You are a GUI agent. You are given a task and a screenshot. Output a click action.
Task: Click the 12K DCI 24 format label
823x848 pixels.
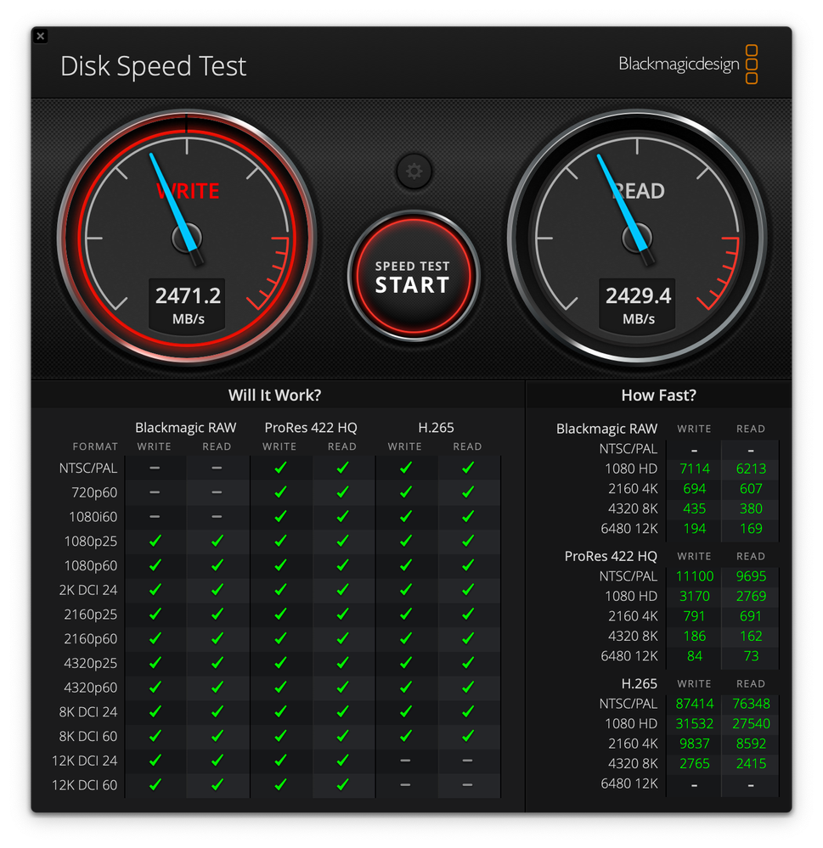[84, 761]
